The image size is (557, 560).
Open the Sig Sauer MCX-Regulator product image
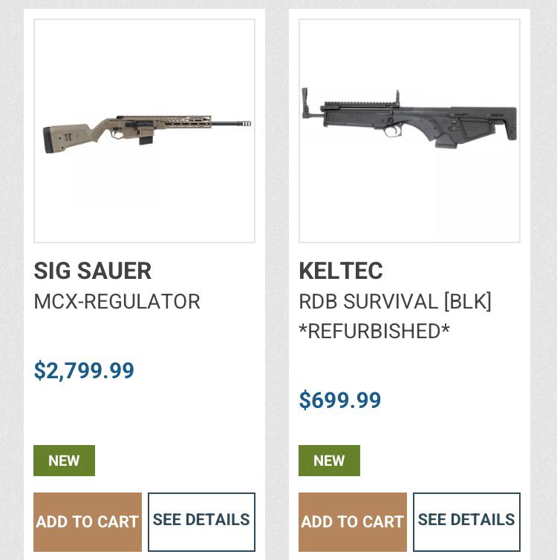(x=144, y=131)
